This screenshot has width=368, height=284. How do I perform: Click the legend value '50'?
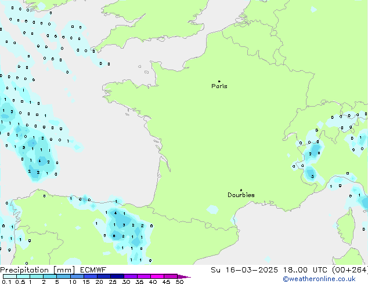tap(179, 282)
